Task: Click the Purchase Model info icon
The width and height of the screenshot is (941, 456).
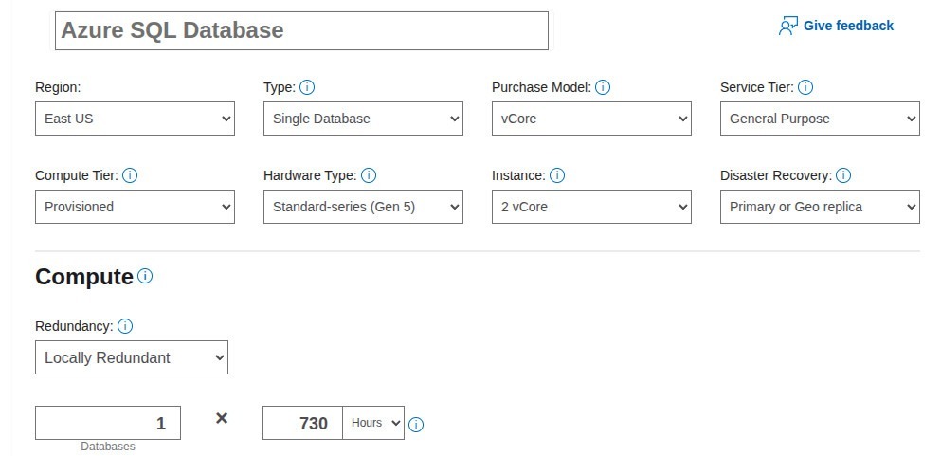Action: pos(603,87)
